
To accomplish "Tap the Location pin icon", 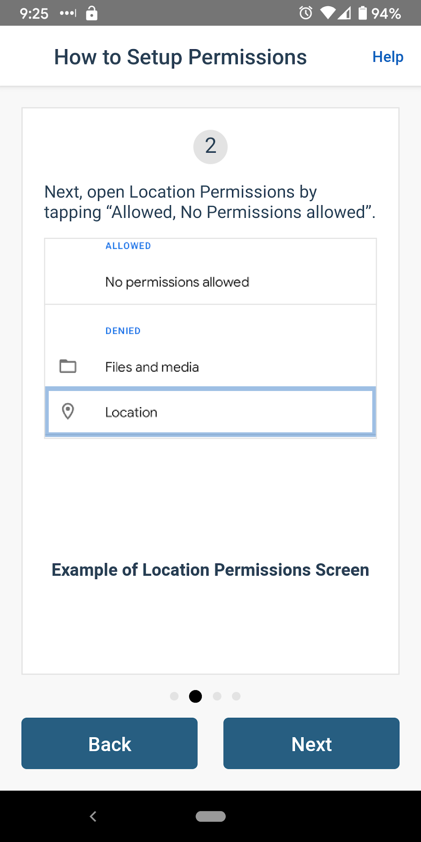I will [x=68, y=412].
